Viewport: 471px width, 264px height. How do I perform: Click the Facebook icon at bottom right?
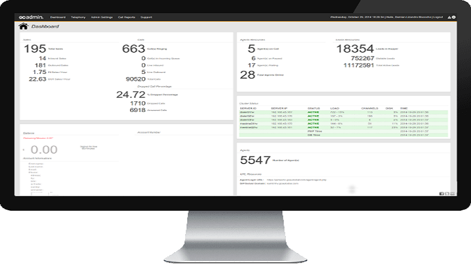pyautogui.click(x=441, y=194)
